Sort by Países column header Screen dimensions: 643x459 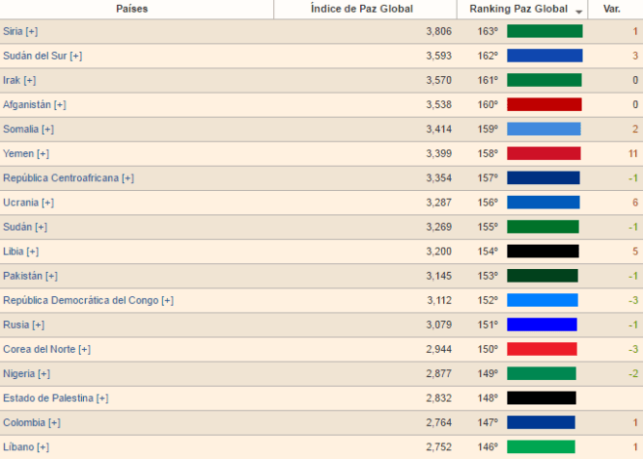tap(131, 9)
